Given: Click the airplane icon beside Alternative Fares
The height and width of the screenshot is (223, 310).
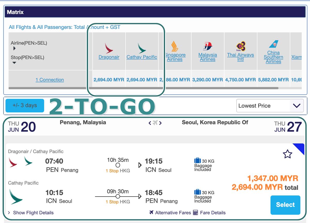Looking at the screenshot, I should click(151, 212).
